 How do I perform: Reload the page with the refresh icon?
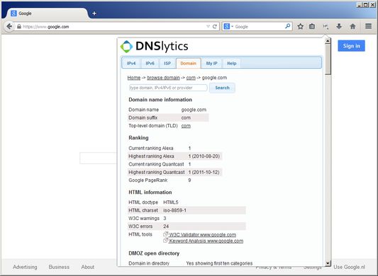point(215,26)
